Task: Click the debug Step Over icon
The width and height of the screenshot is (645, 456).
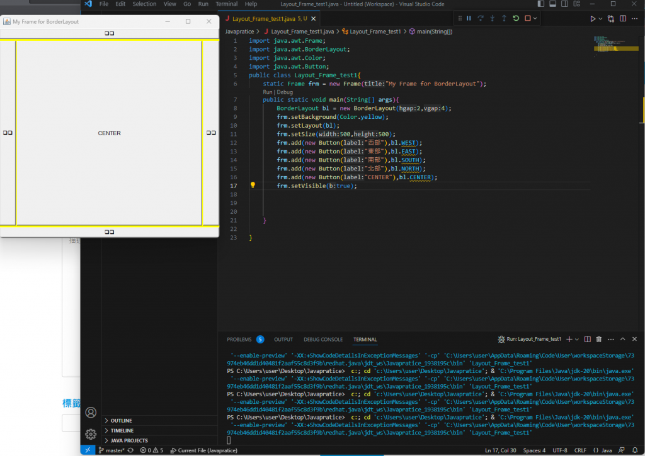Action: click(x=480, y=18)
